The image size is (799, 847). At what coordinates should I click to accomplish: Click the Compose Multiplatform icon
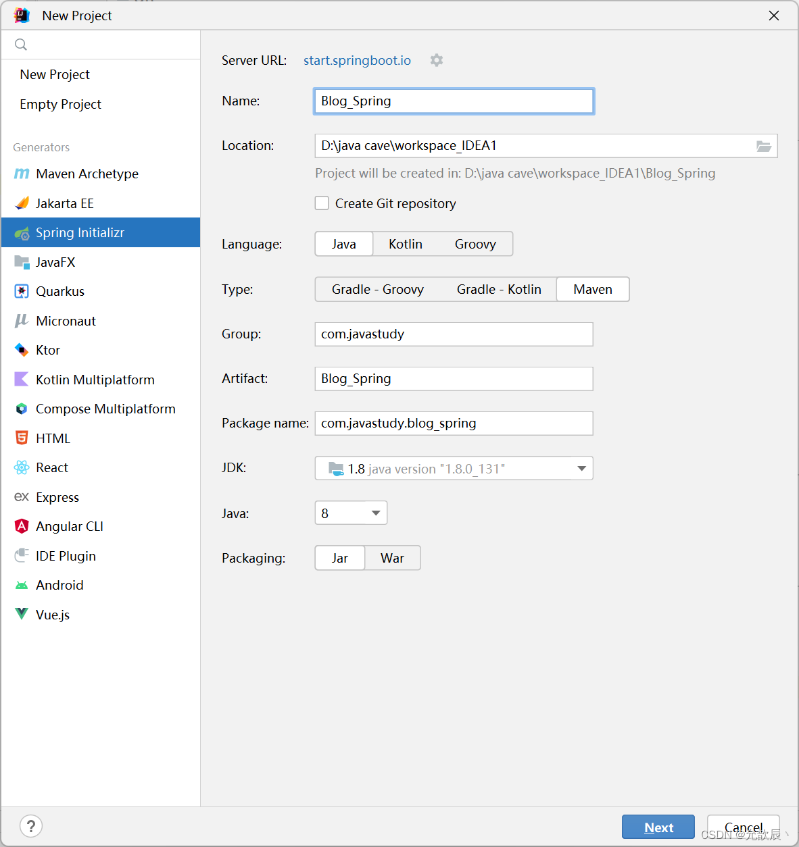click(x=22, y=409)
